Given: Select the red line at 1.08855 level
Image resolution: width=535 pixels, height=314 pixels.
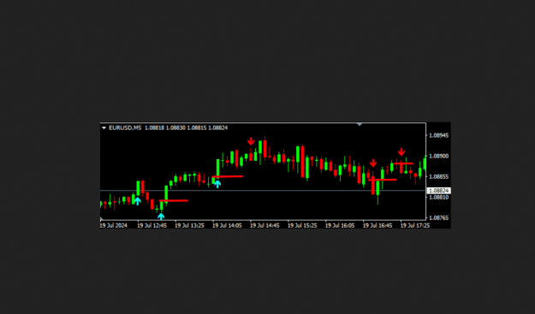Looking at the screenshot, I should pyautogui.click(x=228, y=176).
